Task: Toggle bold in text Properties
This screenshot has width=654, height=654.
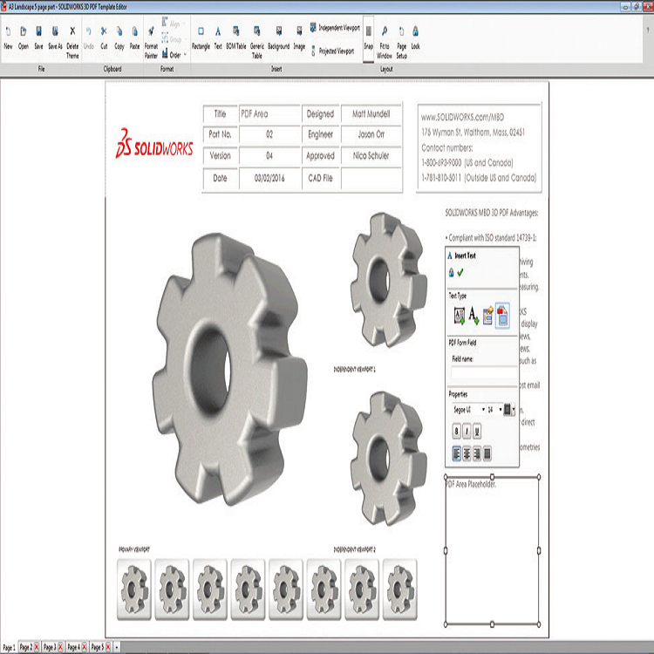Action: [456, 431]
